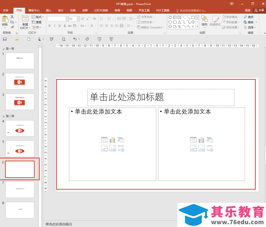Open the Align Text (对齐文本) dropdown
Viewport: 266px width, 227px height.
(x=145, y=22)
